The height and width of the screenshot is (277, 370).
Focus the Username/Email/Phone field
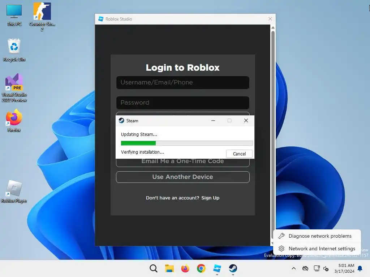click(182, 83)
